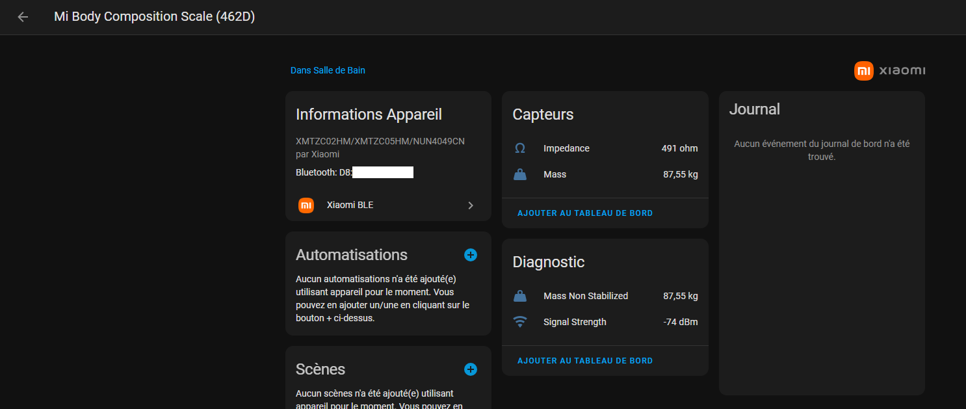The width and height of the screenshot is (966, 409).
Task: Open the Impedance sensor entity
Action: pyautogui.click(x=605, y=148)
